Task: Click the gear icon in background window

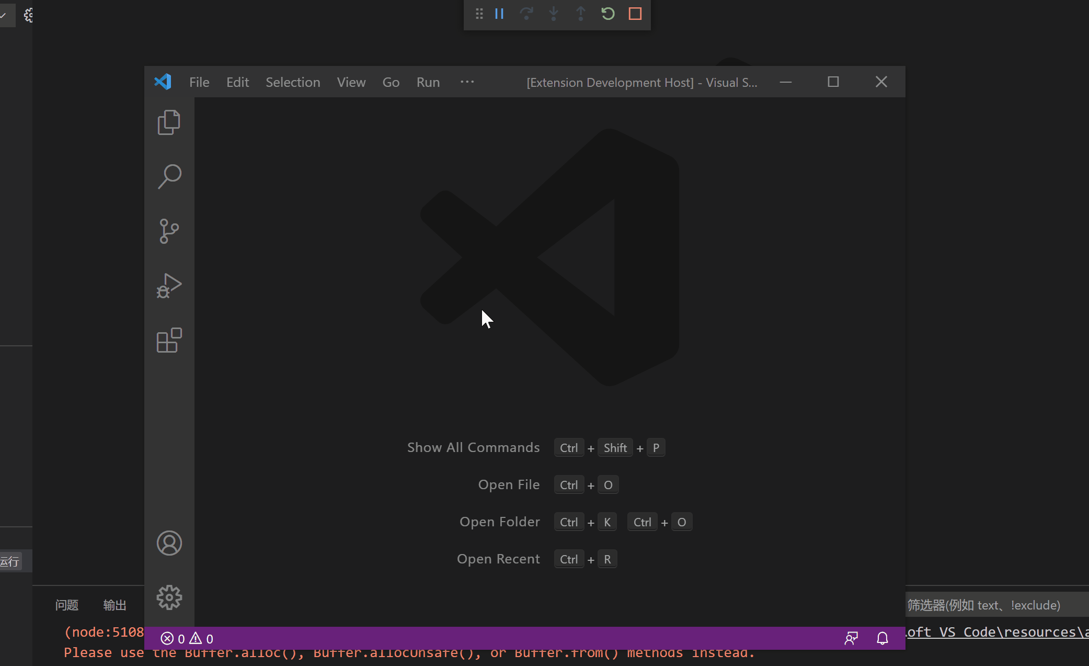Action: click(28, 15)
